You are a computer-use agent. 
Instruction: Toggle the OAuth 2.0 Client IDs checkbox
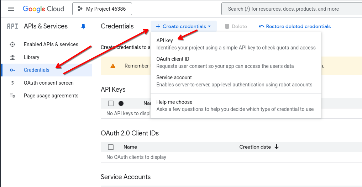click(111, 147)
